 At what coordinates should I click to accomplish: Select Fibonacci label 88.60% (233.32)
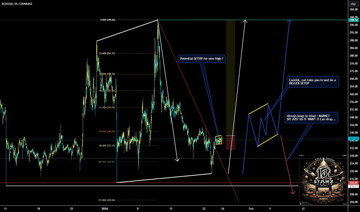pos(107,146)
